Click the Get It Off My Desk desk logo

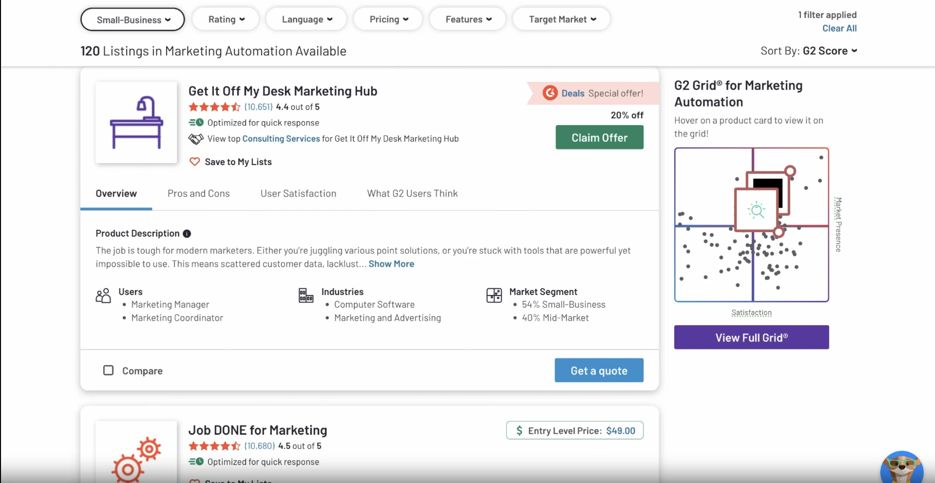[x=136, y=123]
